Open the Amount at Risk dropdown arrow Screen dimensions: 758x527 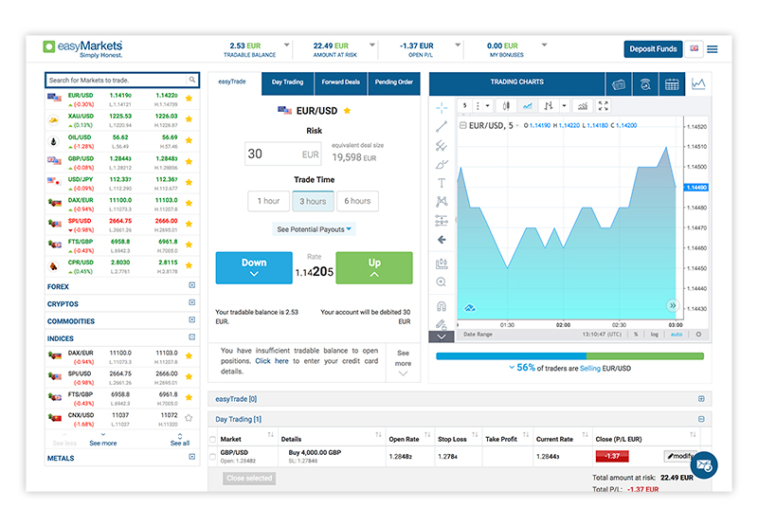(372, 45)
